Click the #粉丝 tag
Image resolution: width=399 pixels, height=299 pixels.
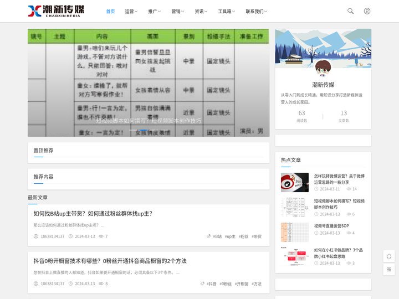243,236
